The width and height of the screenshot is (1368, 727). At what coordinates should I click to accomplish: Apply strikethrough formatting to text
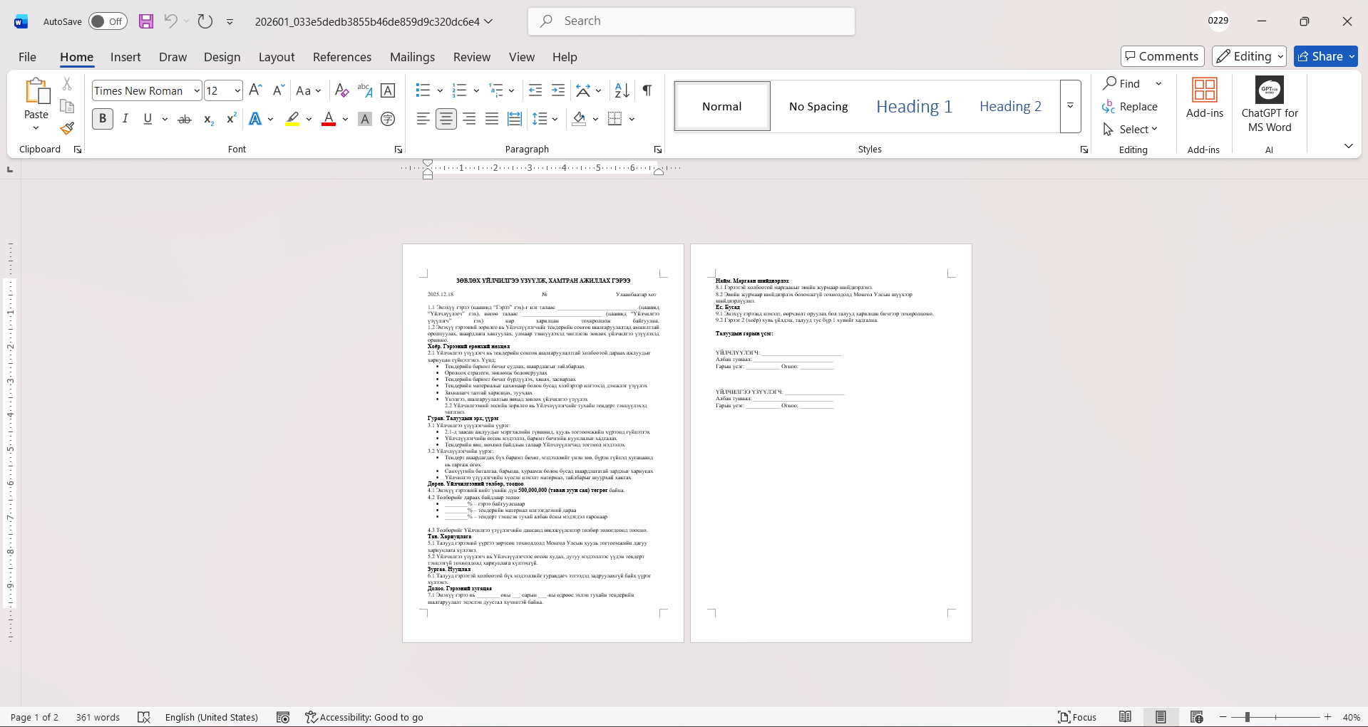click(185, 119)
